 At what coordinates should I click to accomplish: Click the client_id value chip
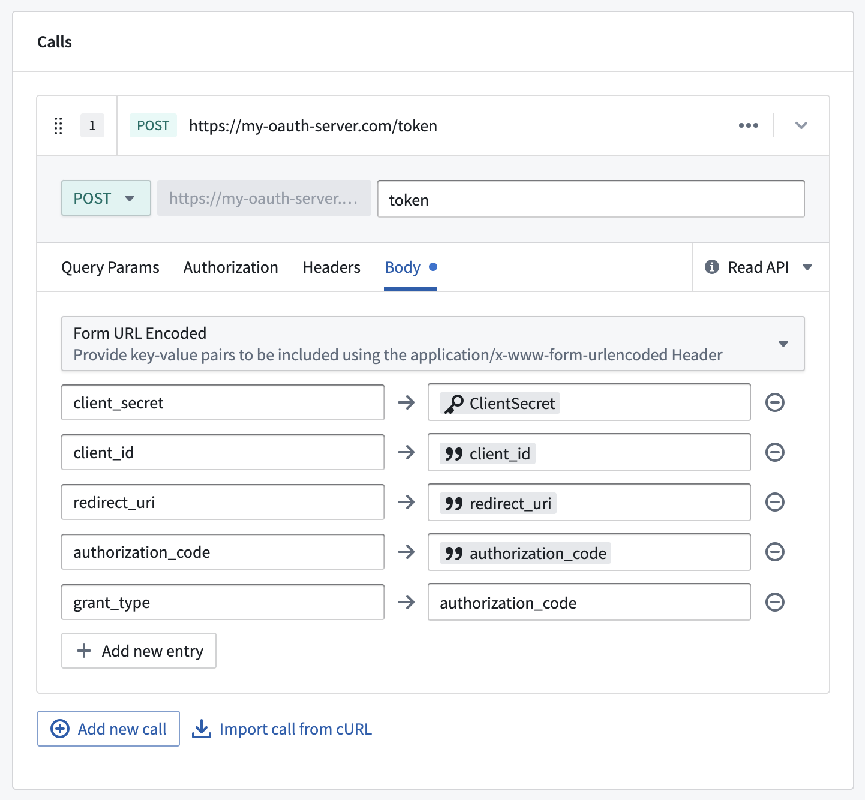(x=488, y=453)
